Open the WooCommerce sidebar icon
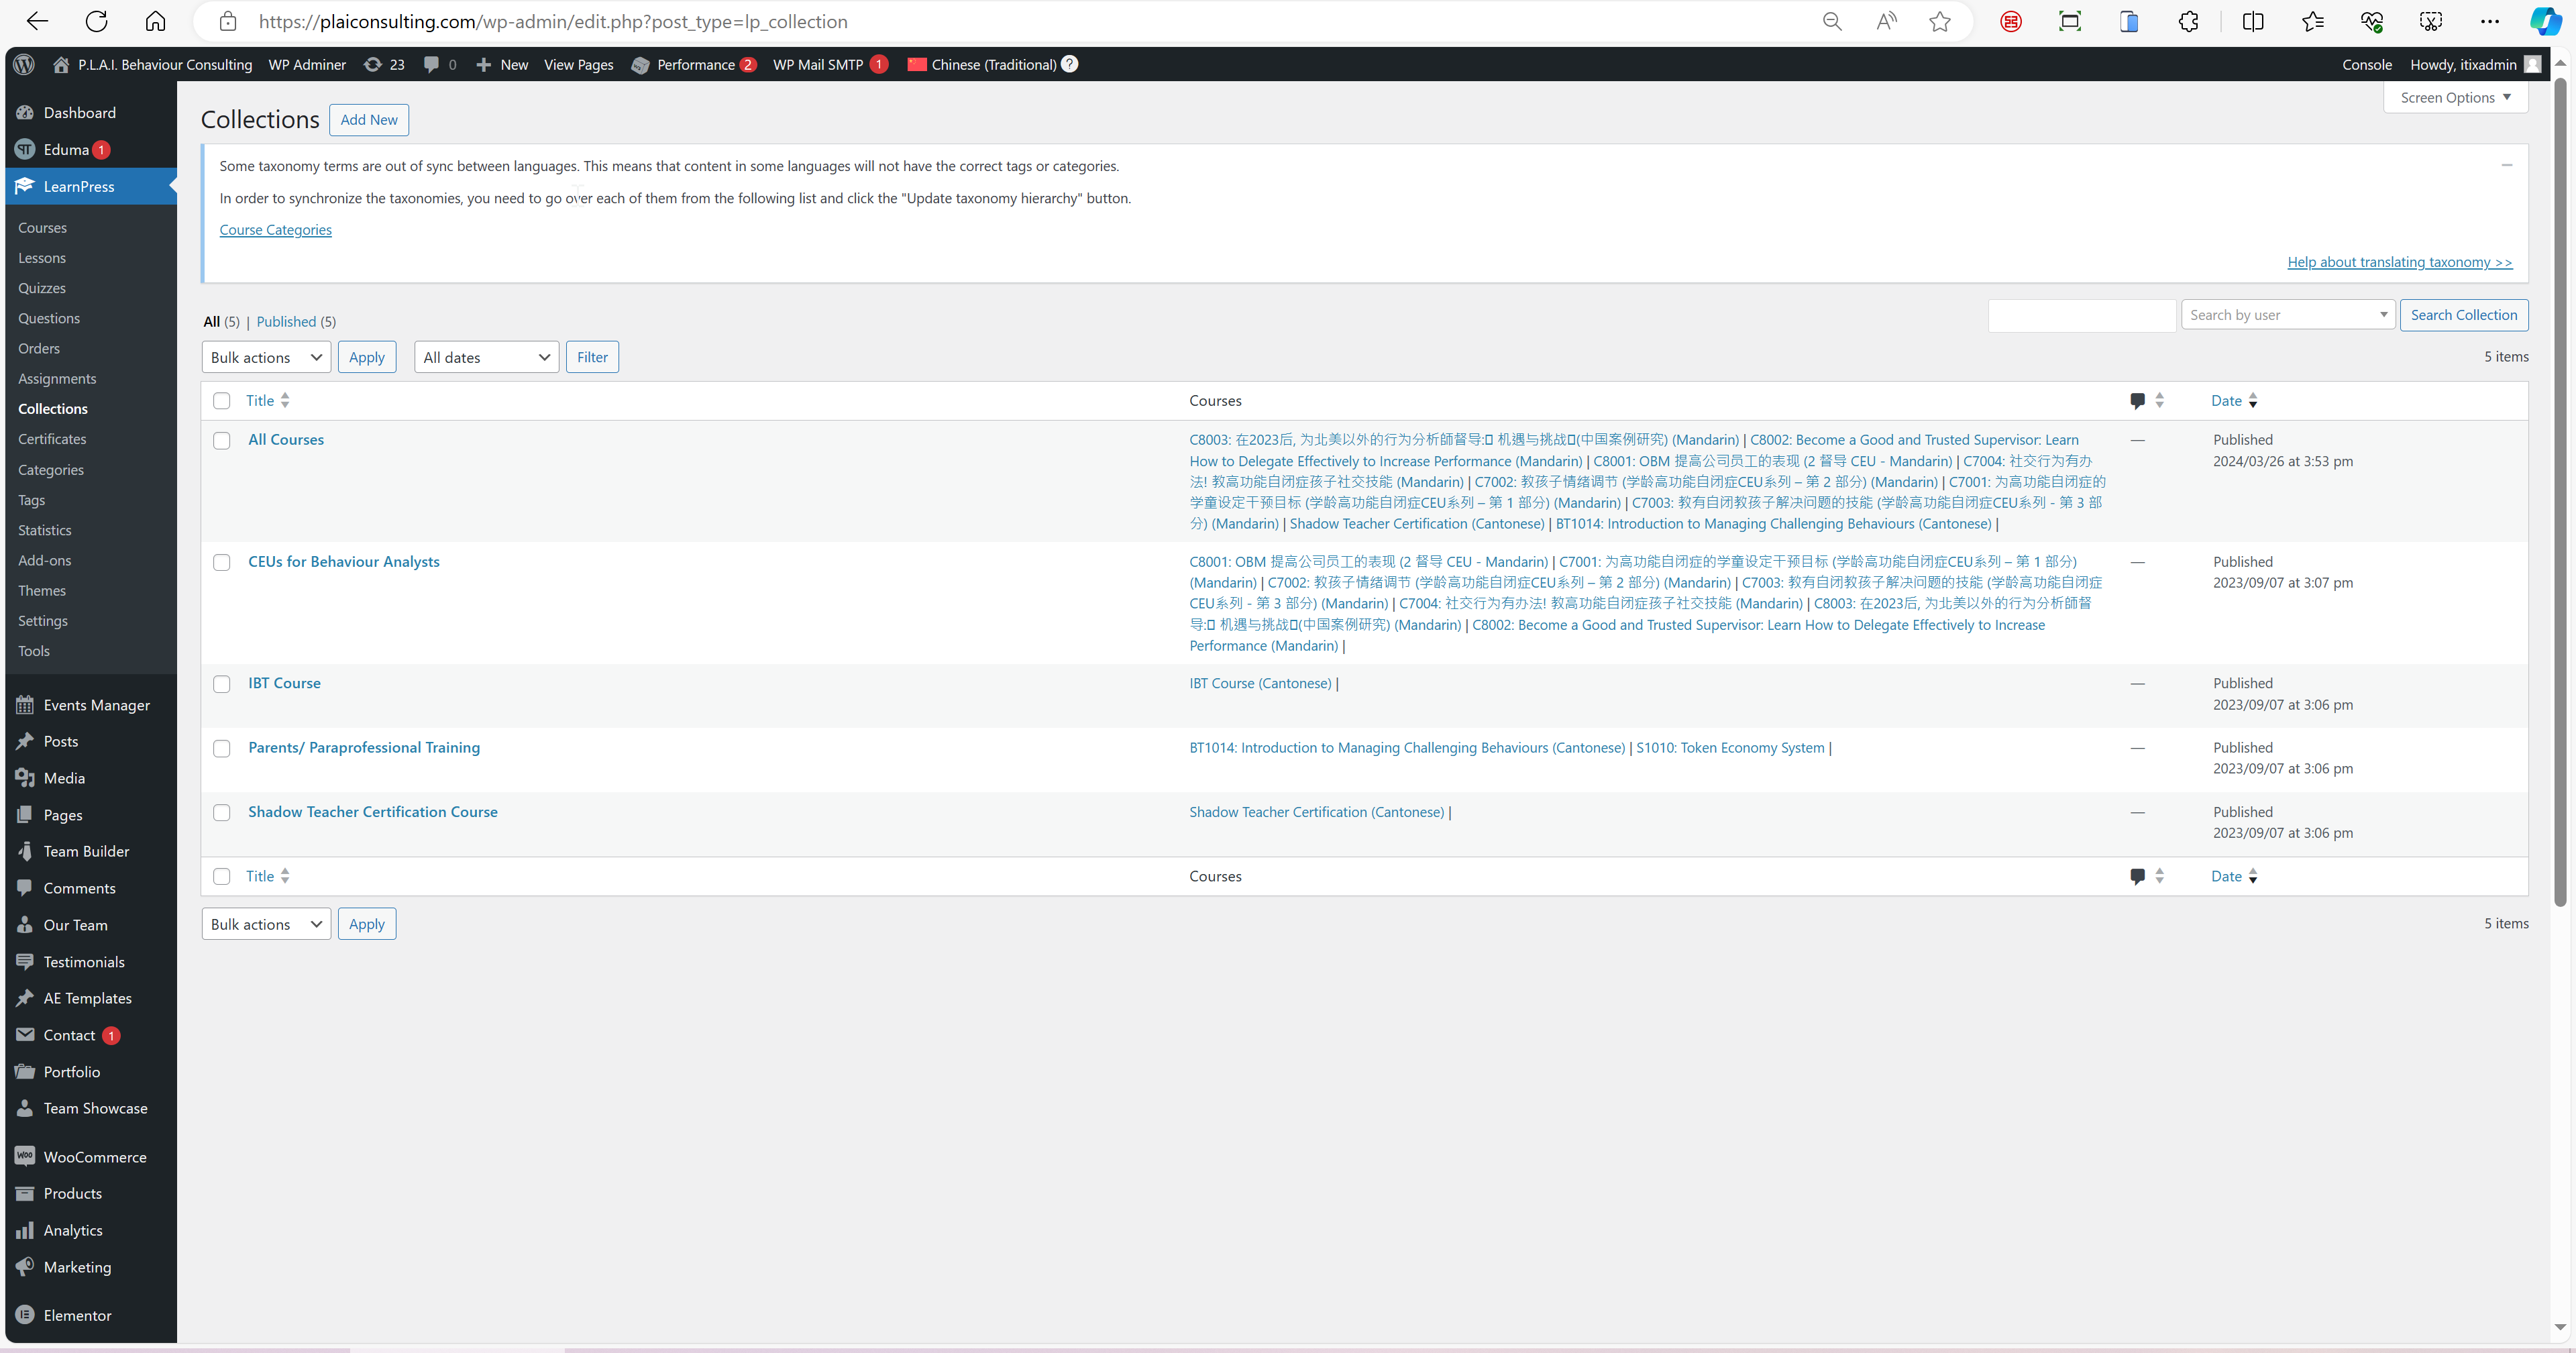This screenshot has width=2576, height=1353. coord(25,1156)
